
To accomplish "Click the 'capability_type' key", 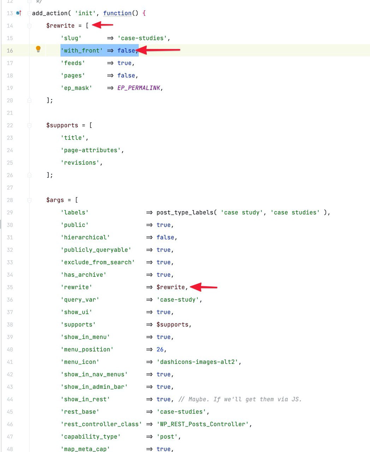I will pyautogui.click(x=91, y=437).
